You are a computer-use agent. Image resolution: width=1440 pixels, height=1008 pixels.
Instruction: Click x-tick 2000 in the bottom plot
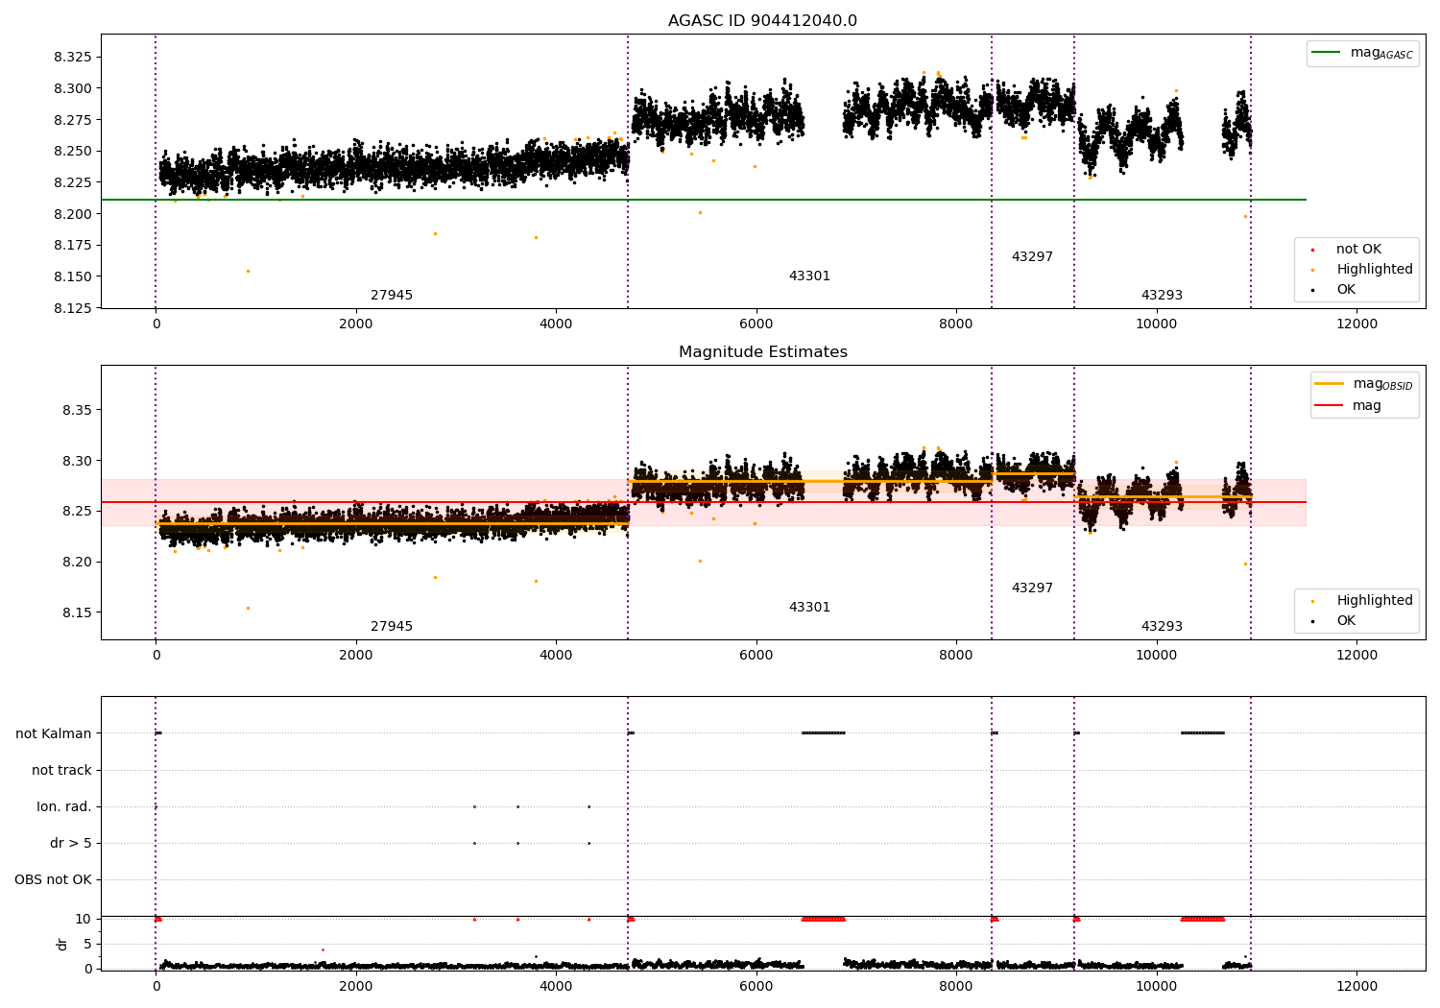click(x=356, y=987)
